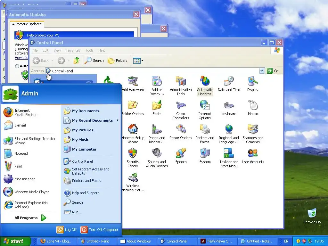Click Log Off in Start menu
Viewport: 328px width, 246px height.
click(67, 229)
